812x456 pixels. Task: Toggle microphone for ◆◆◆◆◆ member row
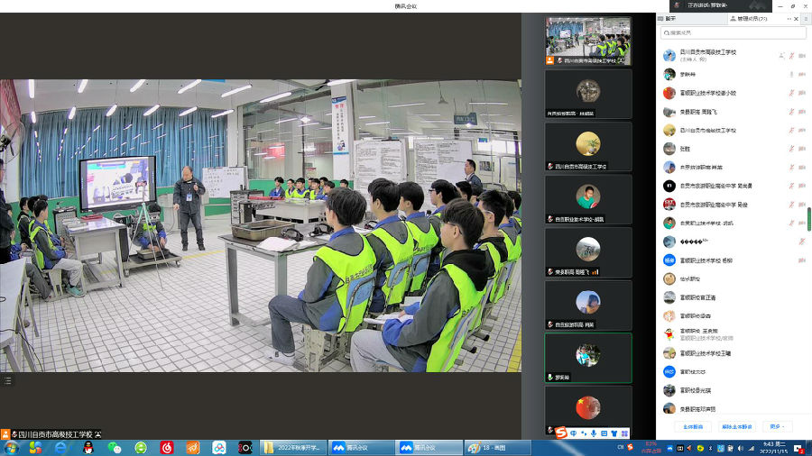(802, 242)
